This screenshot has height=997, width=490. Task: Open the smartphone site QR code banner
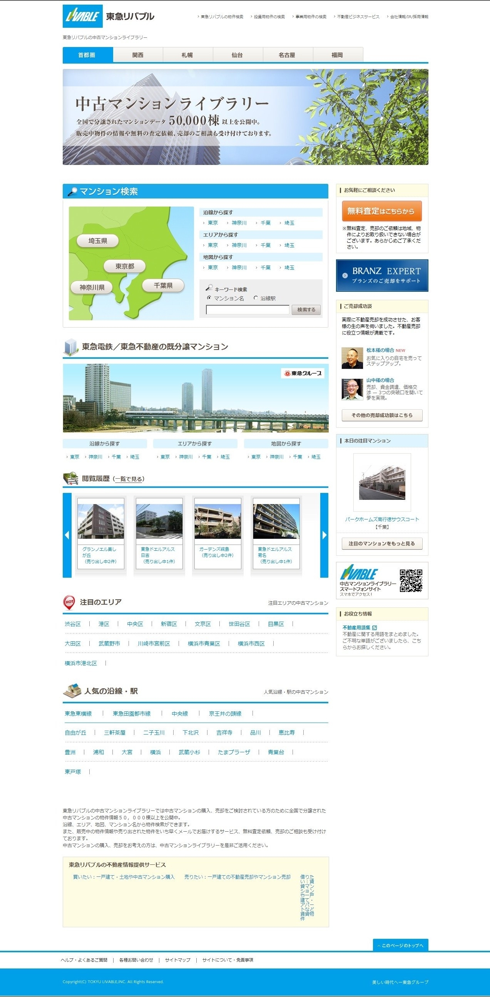click(x=382, y=580)
